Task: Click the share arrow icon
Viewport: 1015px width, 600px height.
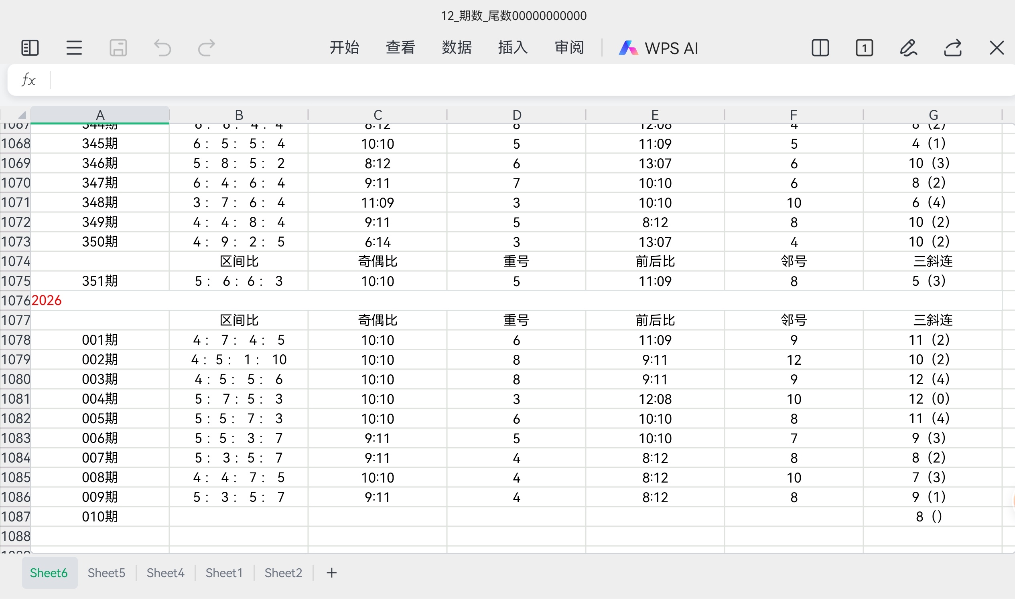Action: 953,48
